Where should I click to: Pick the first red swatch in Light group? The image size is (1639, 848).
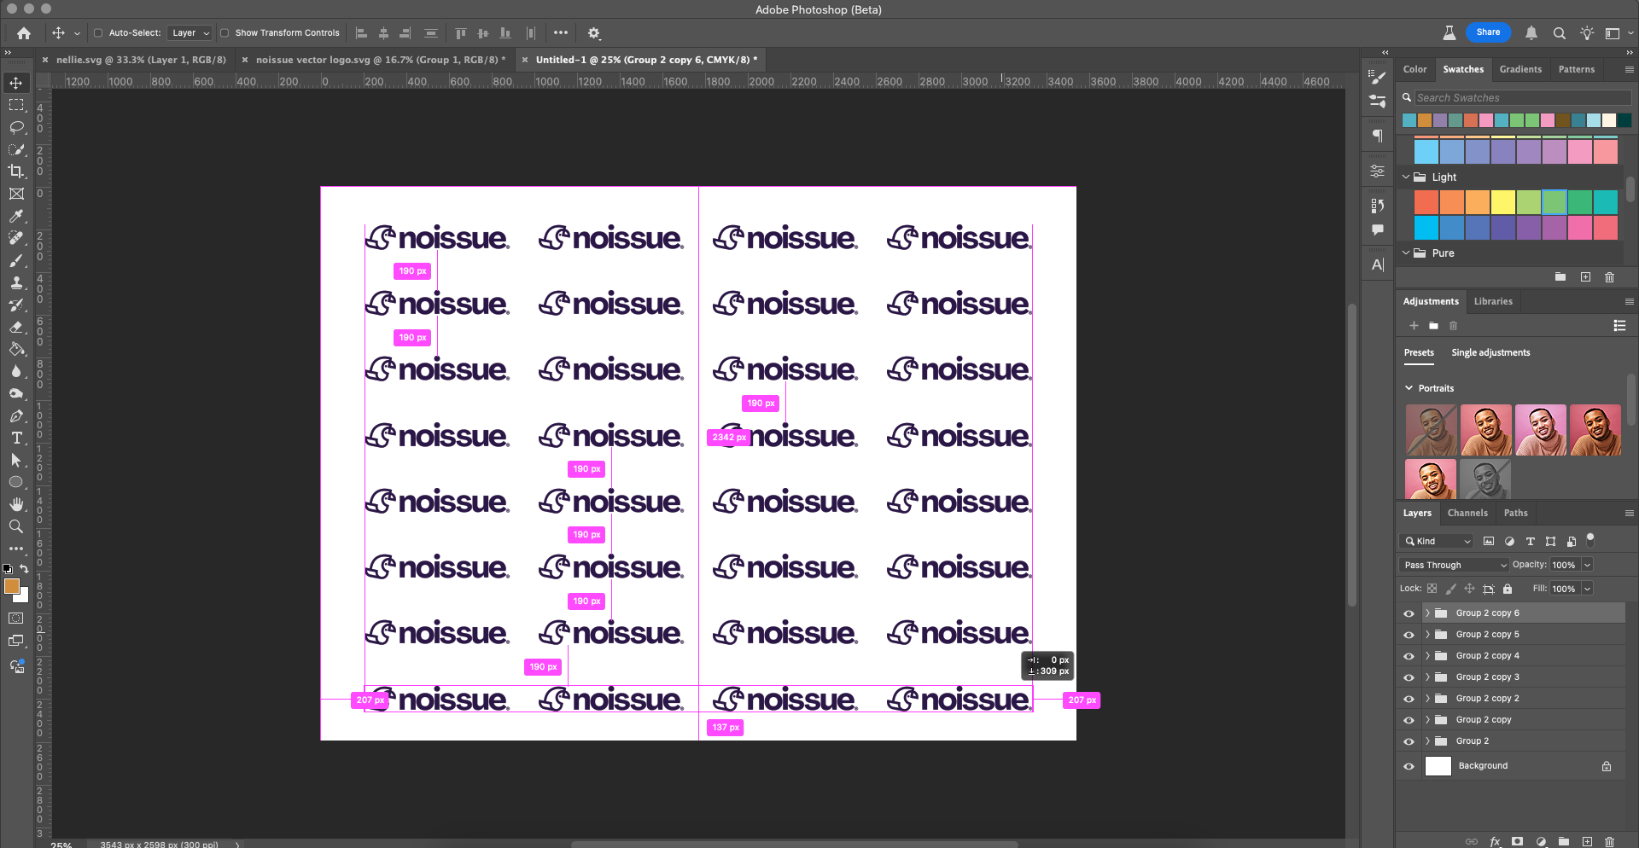[1426, 202]
